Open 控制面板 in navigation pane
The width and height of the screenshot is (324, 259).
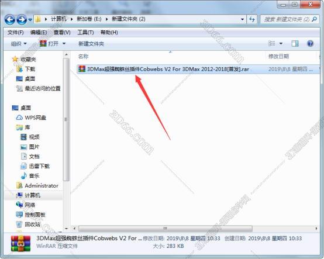tap(35, 215)
